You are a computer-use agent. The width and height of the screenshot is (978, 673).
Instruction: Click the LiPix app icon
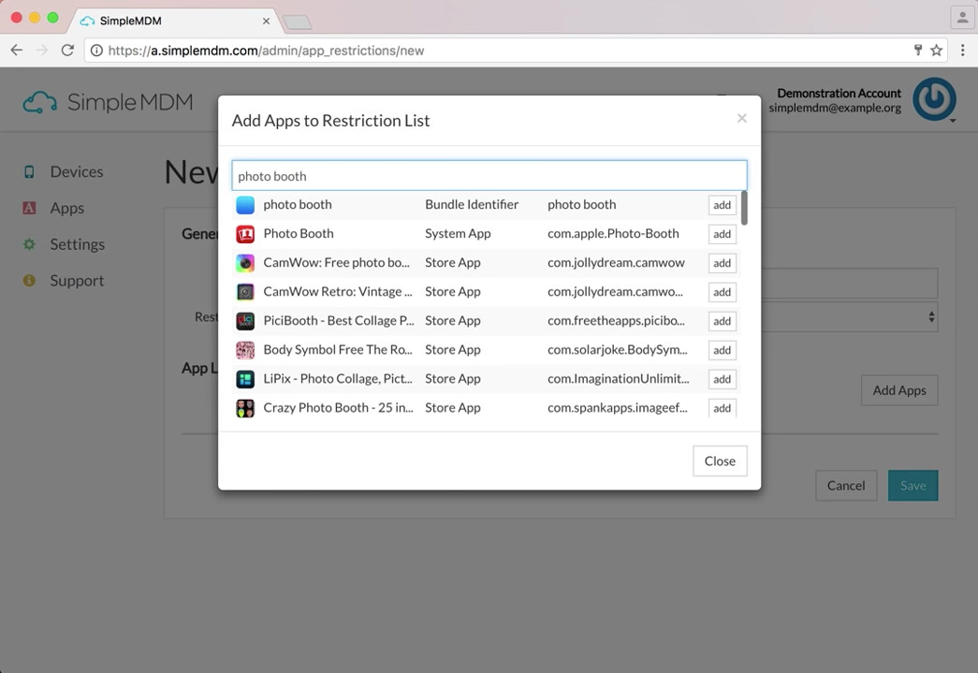pos(245,378)
